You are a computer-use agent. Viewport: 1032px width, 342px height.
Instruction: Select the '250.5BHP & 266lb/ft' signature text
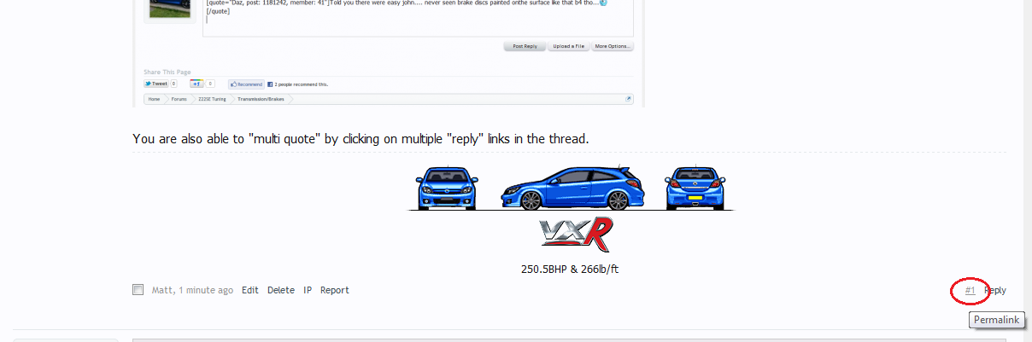click(x=570, y=269)
